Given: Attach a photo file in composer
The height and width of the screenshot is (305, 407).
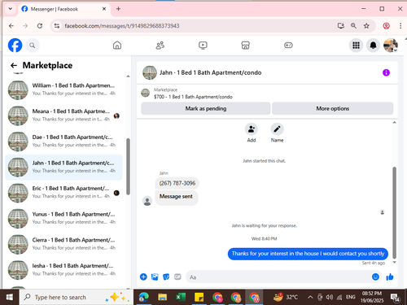Looking at the screenshot, I should coord(155,277).
